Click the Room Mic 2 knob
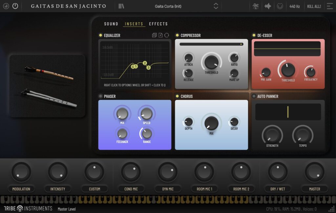 [x=241, y=172]
